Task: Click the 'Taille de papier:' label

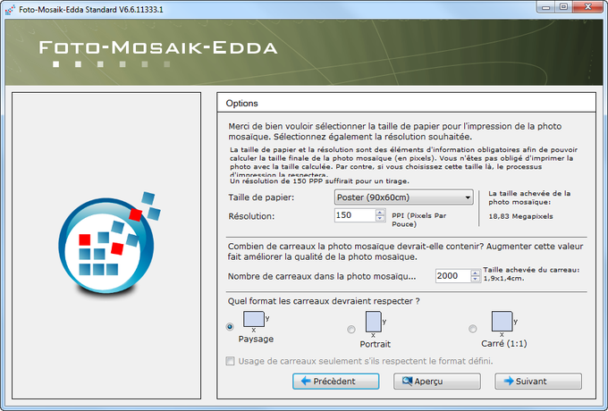Action: pyautogui.click(x=261, y=197)
